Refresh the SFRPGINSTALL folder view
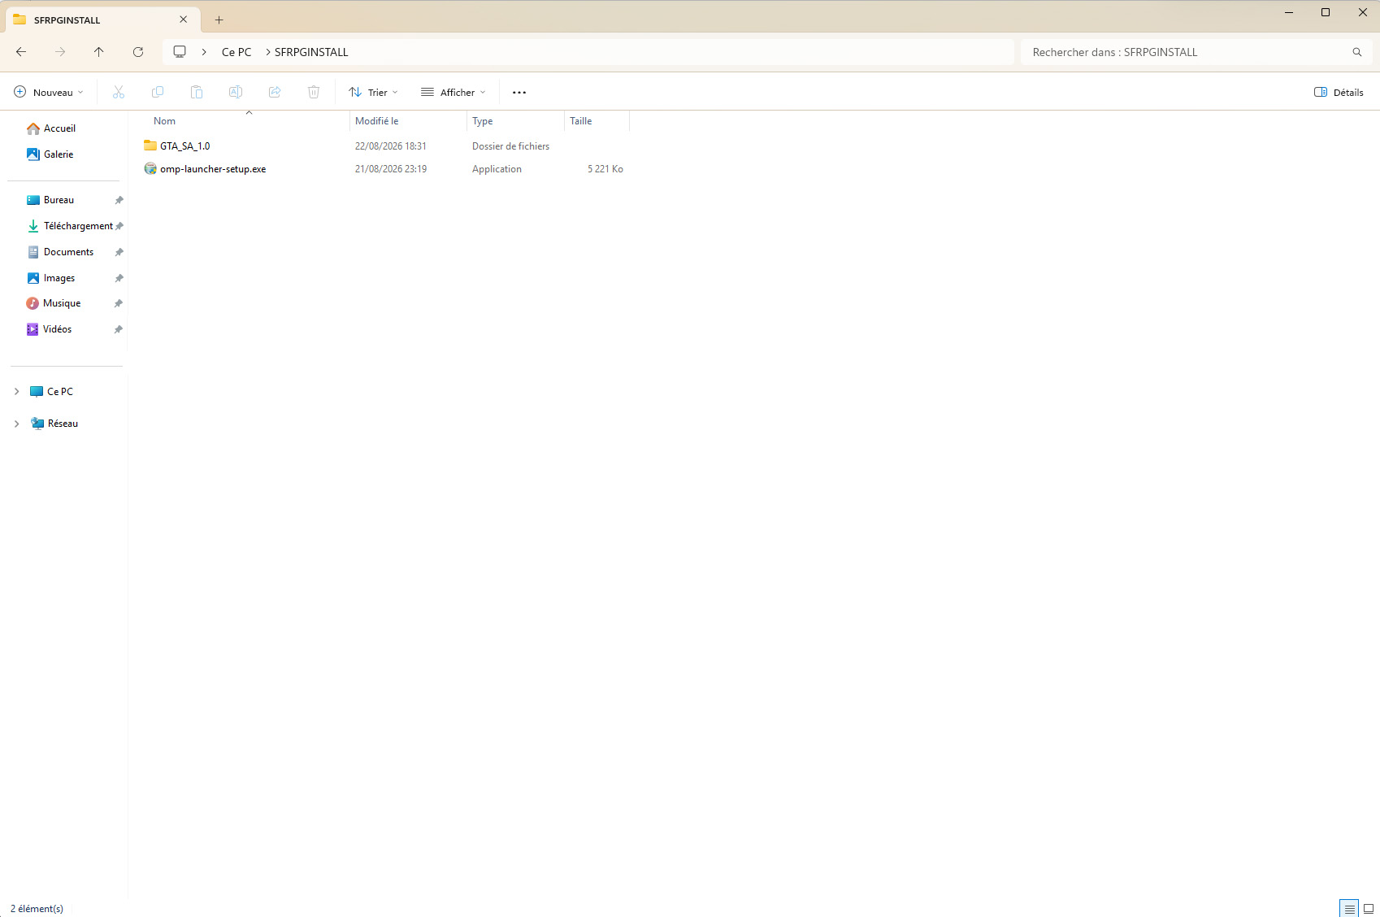1380x917 pixels. pos(138,52)
